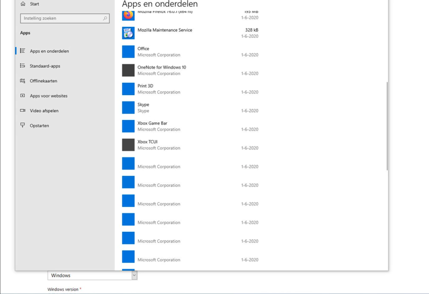Select the Print 3D entry
429x294 pixels.
pos(191,89)
